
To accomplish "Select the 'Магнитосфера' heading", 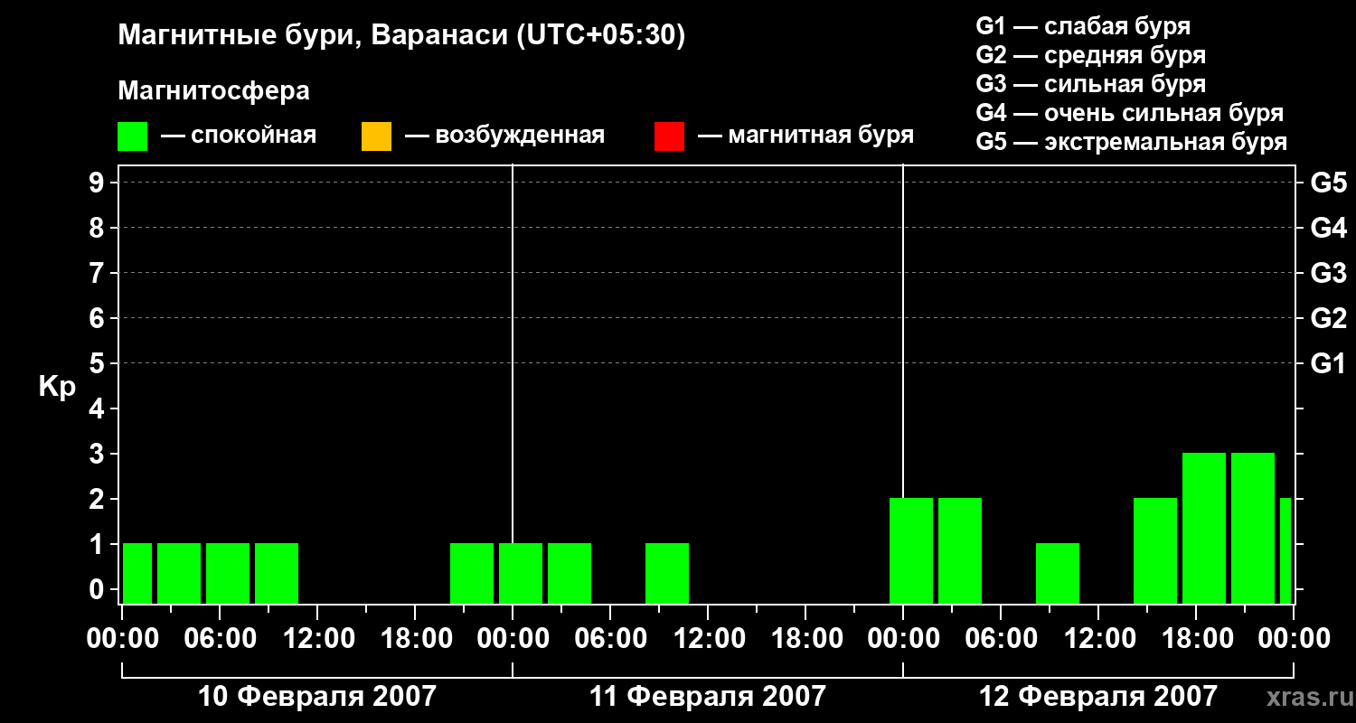I will click(213, 91).
